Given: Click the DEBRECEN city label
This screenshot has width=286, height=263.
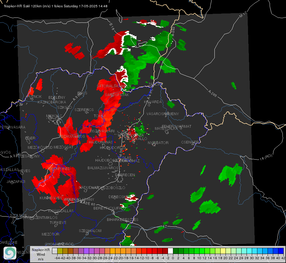Looking at the screenshot, I should (125, 175).
